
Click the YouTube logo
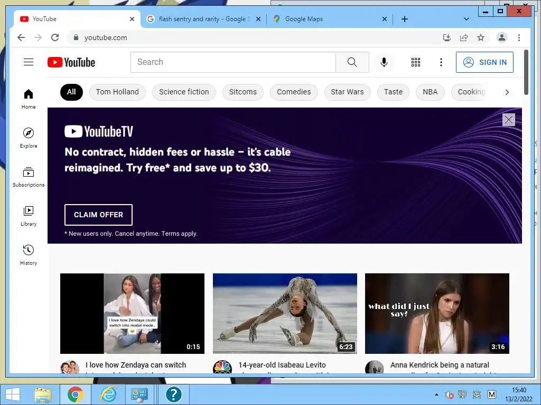click(x=71, y=62)
